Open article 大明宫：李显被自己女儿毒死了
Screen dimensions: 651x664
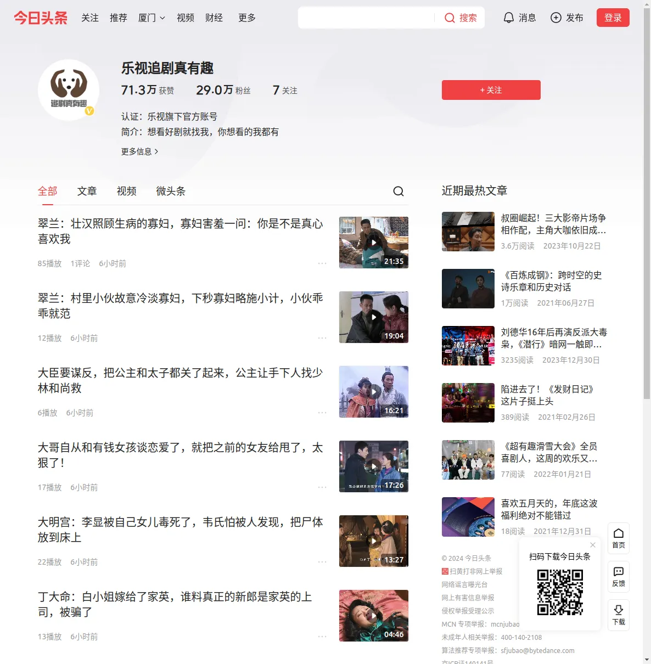coord(181,530)
